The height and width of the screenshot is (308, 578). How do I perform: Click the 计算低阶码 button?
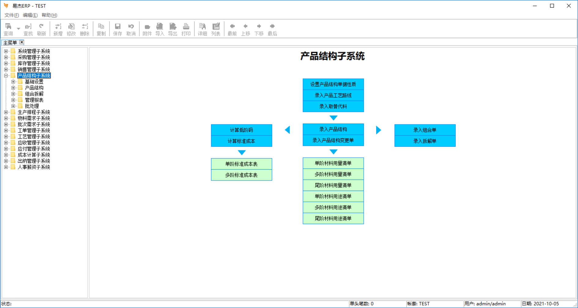(x=241, y=130)
